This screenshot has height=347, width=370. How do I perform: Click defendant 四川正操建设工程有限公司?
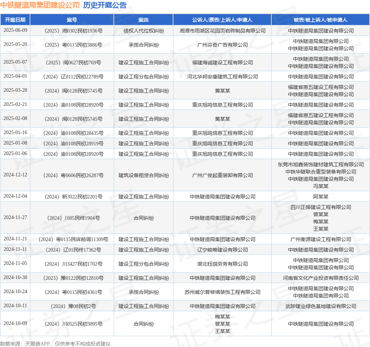click(x=320, y=207)
